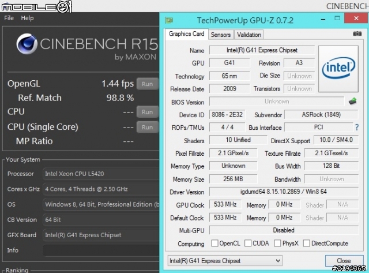
Task: Close GPU-Z with the red X
Action: (356, 18)
